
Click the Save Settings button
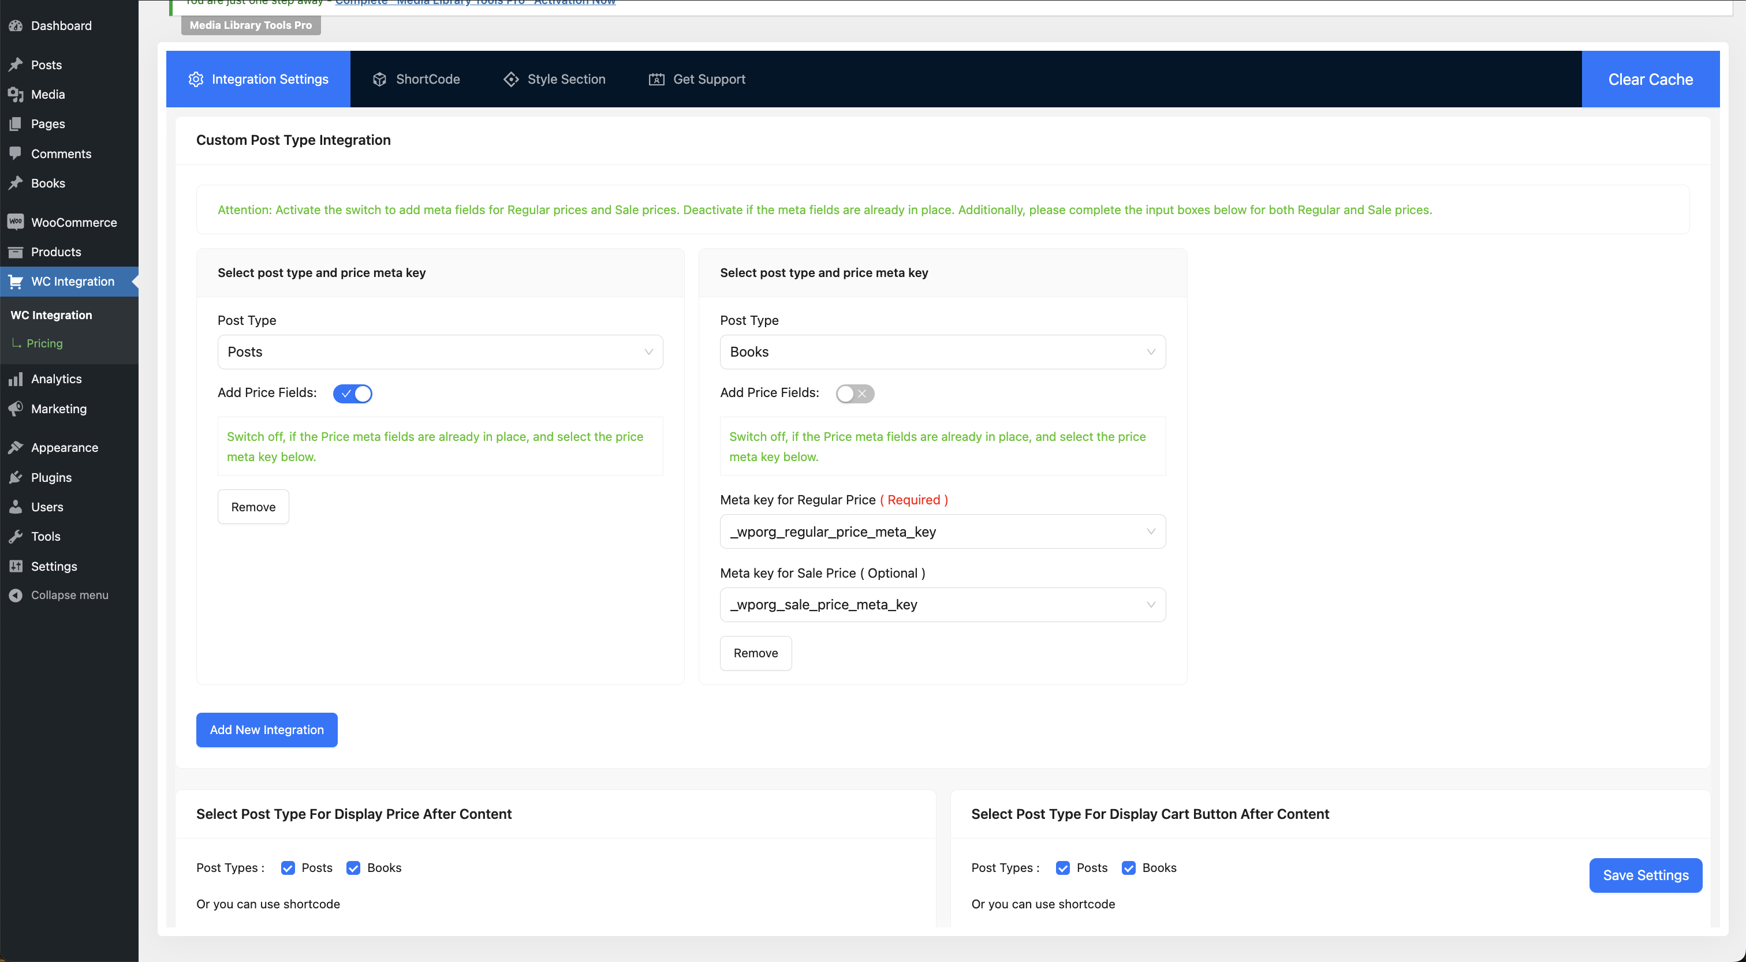coord(1646,875)
